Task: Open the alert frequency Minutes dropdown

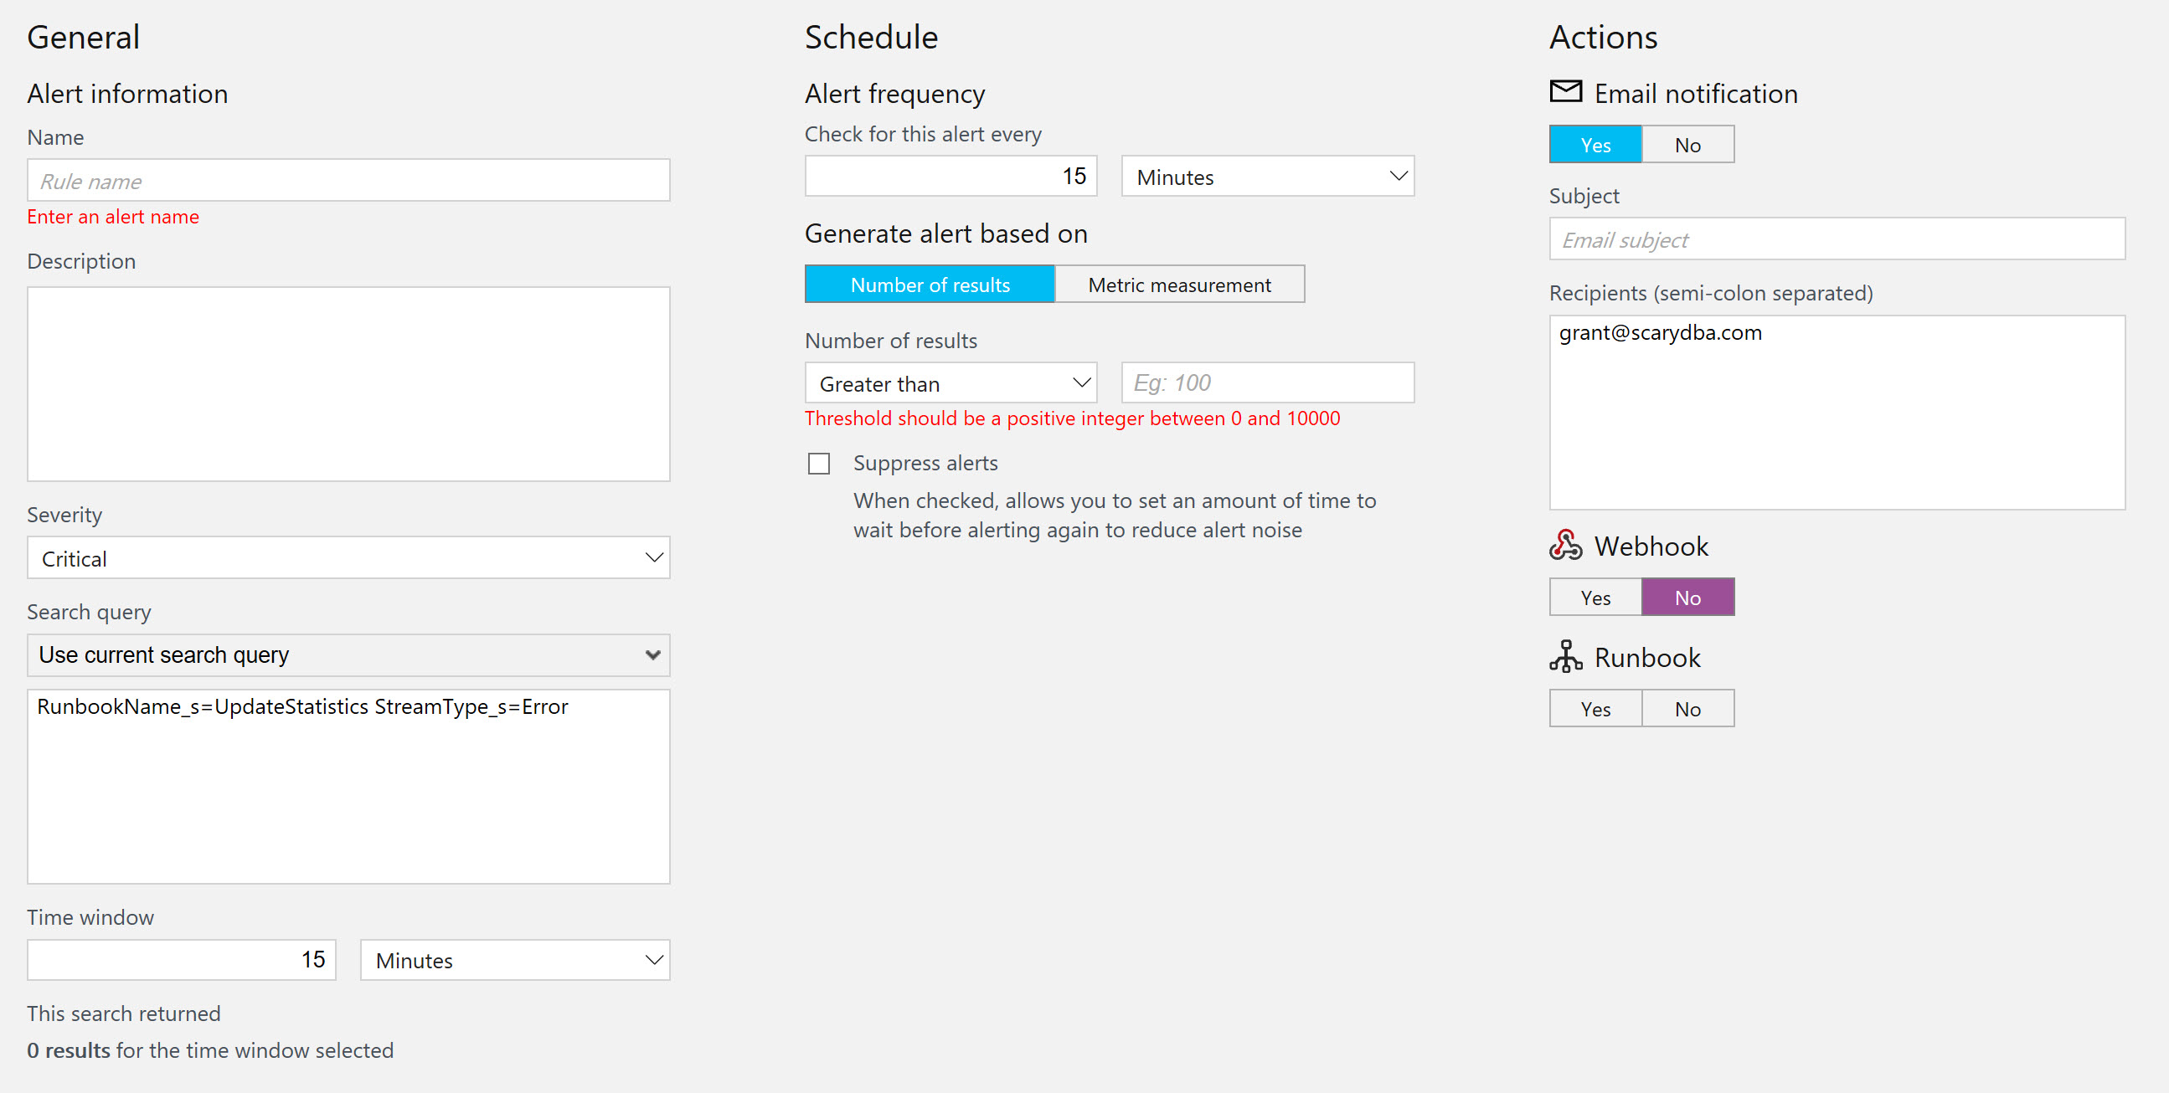Action: [x=1267, y=177]
